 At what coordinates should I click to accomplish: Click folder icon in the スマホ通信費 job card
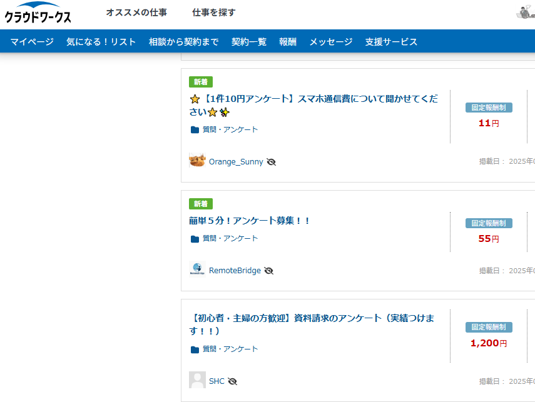195,129
